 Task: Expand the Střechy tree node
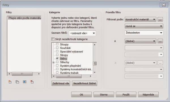(x=53, y=62)
